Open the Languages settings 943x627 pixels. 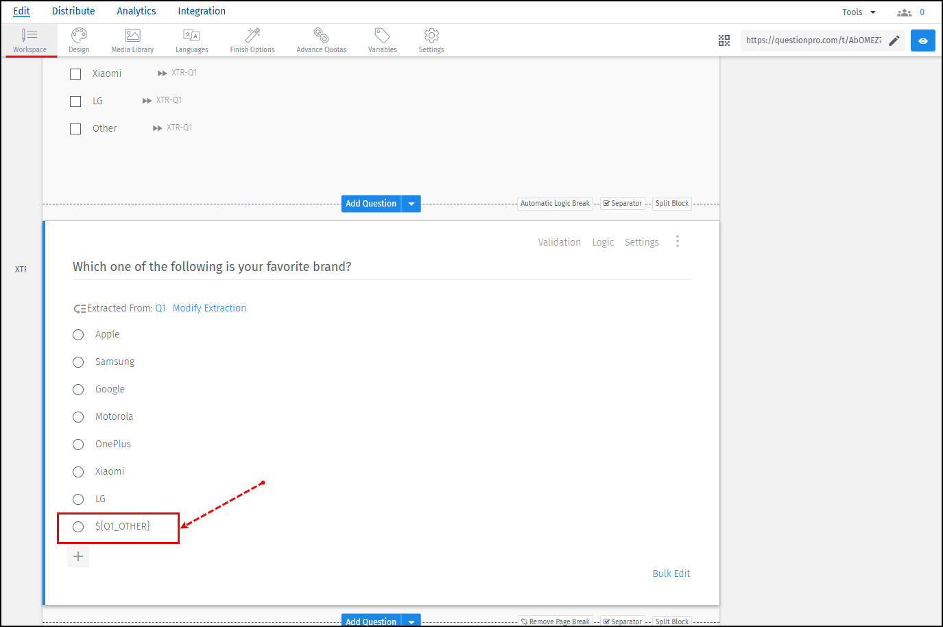[x=191, y=40]
